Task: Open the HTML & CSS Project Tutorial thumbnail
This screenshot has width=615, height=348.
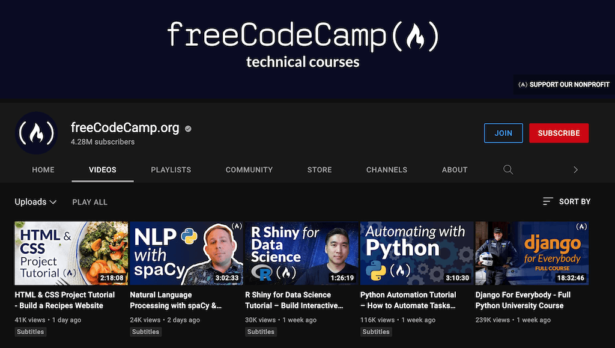Action: 71,253
